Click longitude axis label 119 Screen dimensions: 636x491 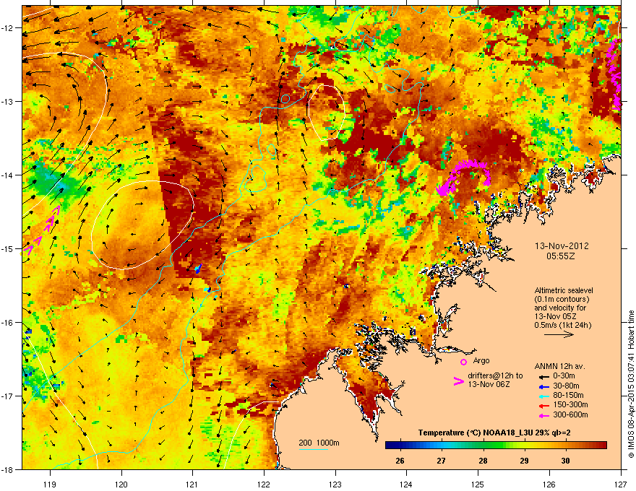(50, 484)
